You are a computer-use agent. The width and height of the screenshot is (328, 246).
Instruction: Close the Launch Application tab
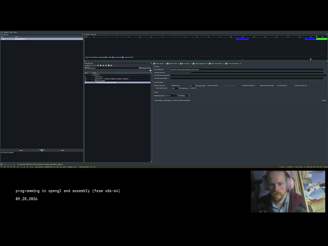207,64
